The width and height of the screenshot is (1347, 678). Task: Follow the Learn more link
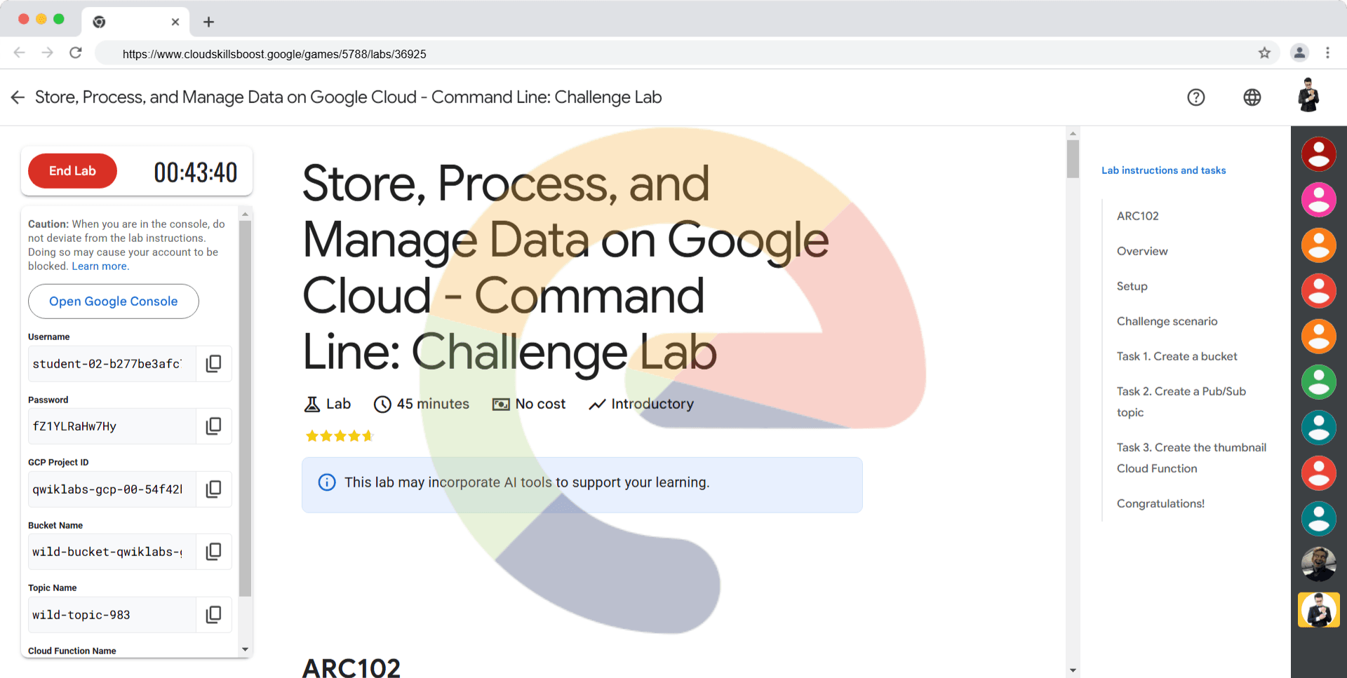(x=100, y=266)
